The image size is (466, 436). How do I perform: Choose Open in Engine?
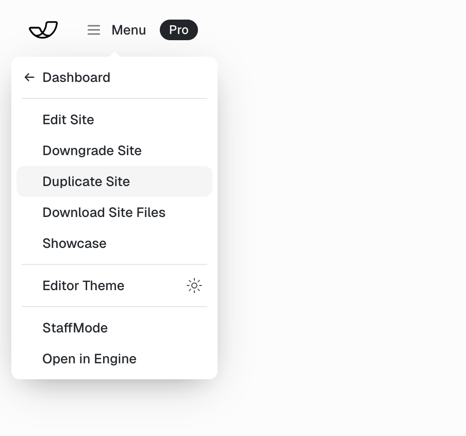pyautogui.click(x=89, y=359)
